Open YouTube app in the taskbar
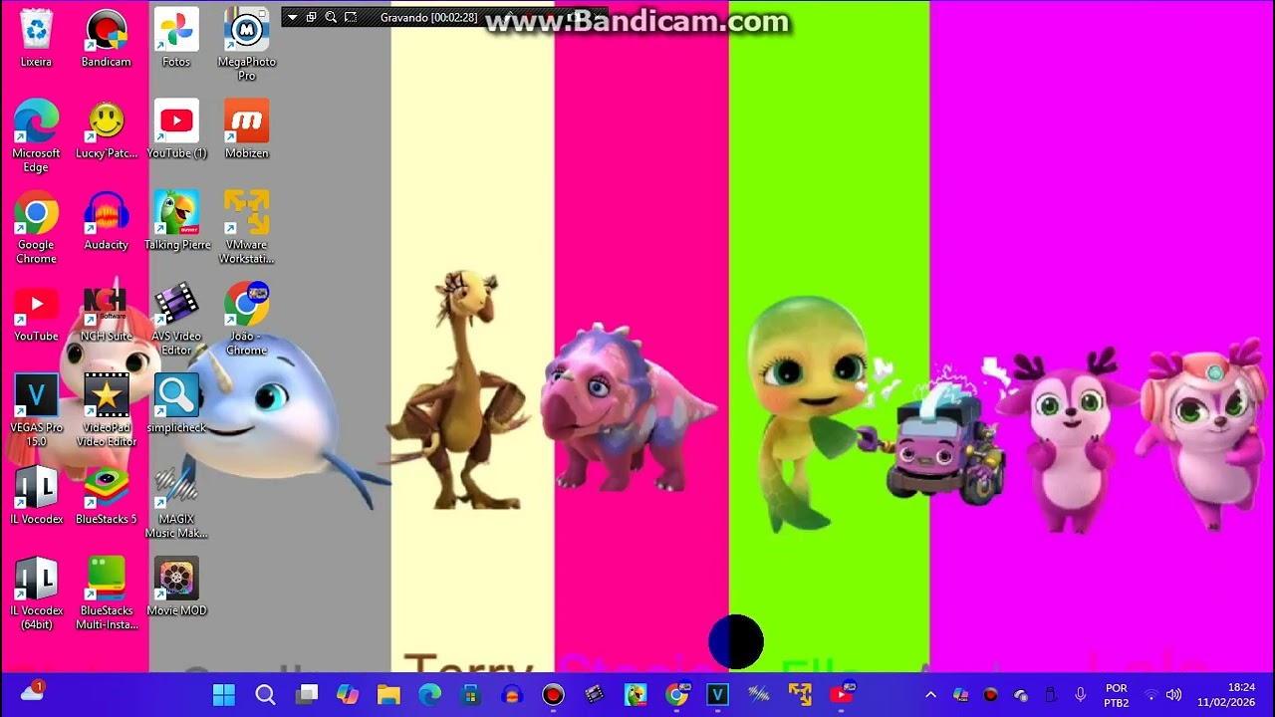The width and height of the screenshot is (1275, 717). 842,694
